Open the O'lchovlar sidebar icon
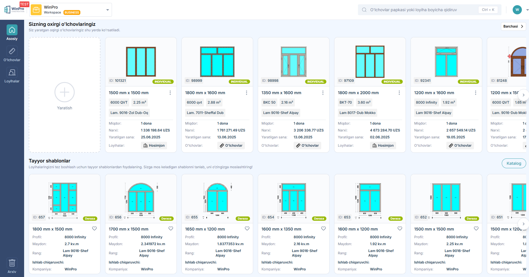The height and width of the screenshot is (277, 529). click(x=12, y=51)
